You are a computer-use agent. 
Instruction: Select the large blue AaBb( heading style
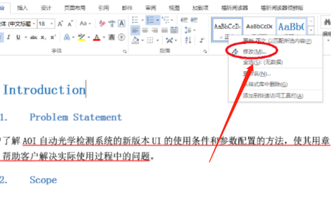point(291,27)
